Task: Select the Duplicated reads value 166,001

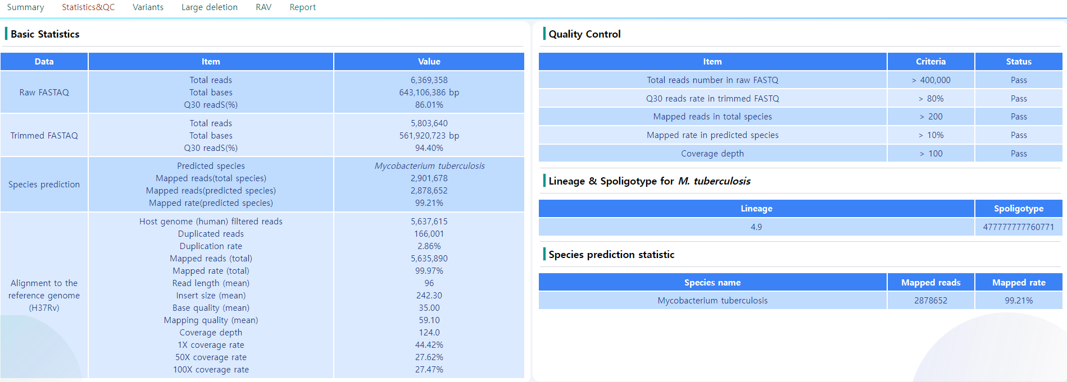Action: tap(429, 234)
